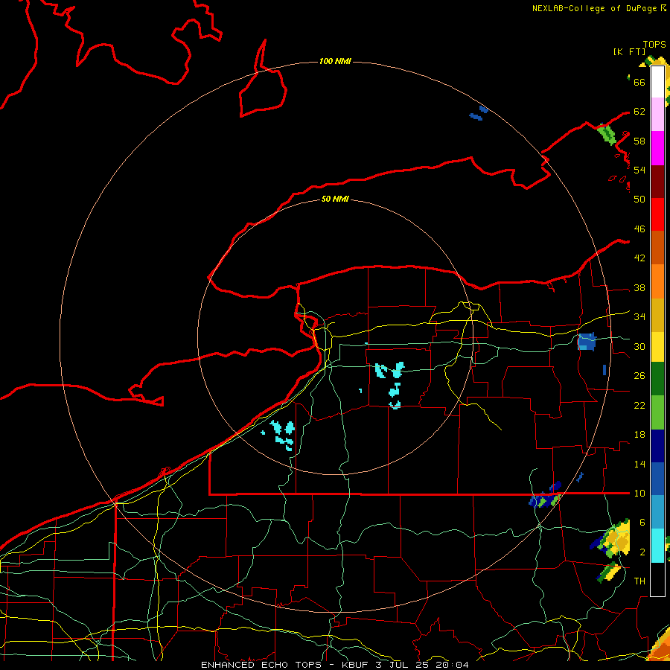The image size is (670, 670).
Task: Click the legend value 14
Action: tap(639, 464)
